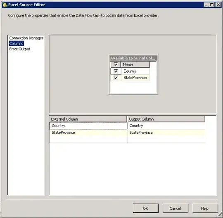Edit the StateProvince cell under Output Column
The width and height of the screenshot is (223, 218).
166,133
